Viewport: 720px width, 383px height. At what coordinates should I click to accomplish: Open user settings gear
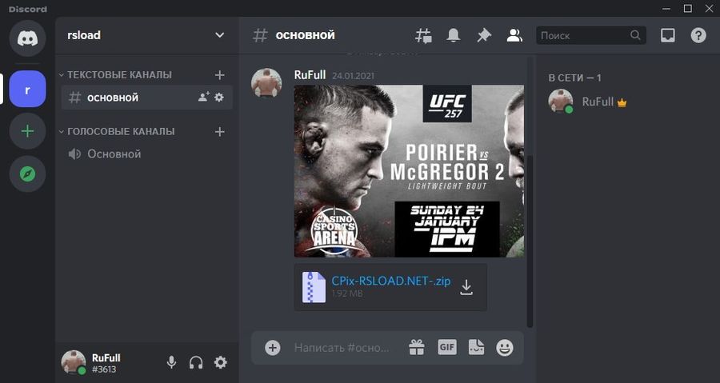point(221,362)
